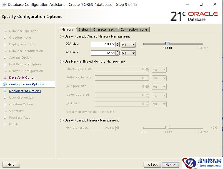
Task: Click the Help button
Action: pyautogui.click(x=11, y=165)
